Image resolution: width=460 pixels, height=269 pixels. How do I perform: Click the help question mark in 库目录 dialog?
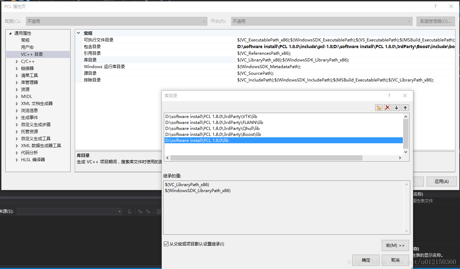pos(389,96)
